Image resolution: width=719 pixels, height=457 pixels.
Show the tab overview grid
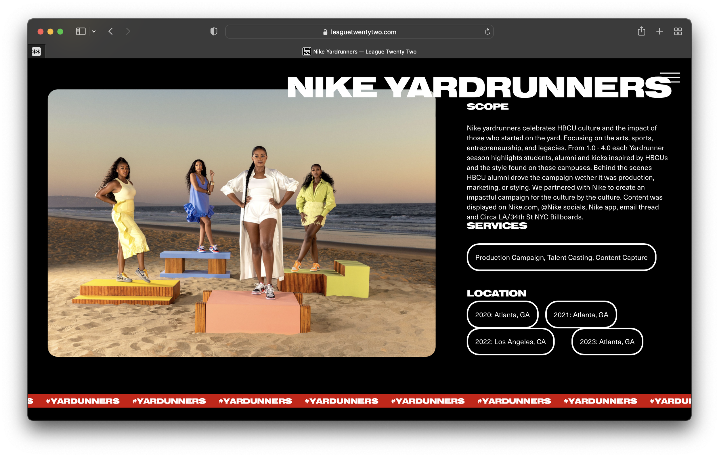tap(678, 31)
